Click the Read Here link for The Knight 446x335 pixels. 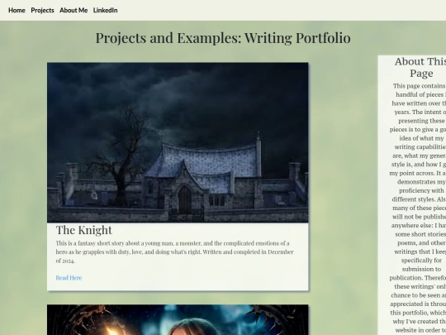click(69, 278)
